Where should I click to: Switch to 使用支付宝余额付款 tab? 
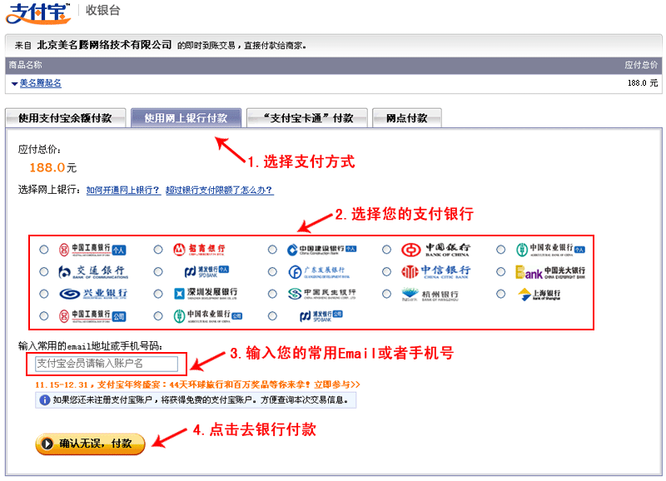(x=66, y=118)
